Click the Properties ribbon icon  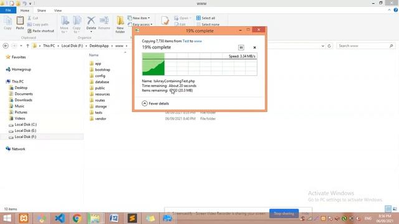tap(165, 21)
